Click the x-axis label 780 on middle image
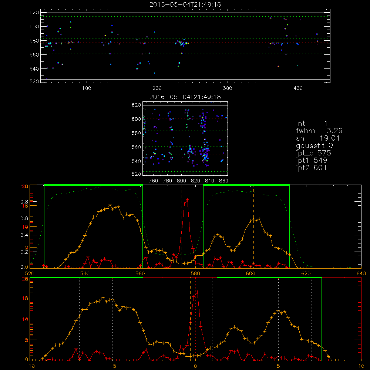The width and height of the screenshot is (370, 370). point(168,181)
